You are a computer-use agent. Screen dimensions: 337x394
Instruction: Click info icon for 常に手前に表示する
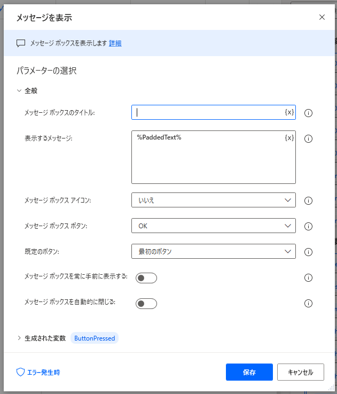click(308, 277)
